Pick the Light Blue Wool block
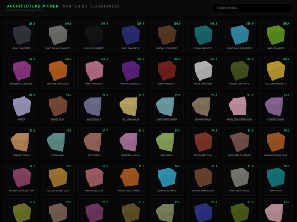297x222 pixels. pyautogui.click(x=167, y=179)
